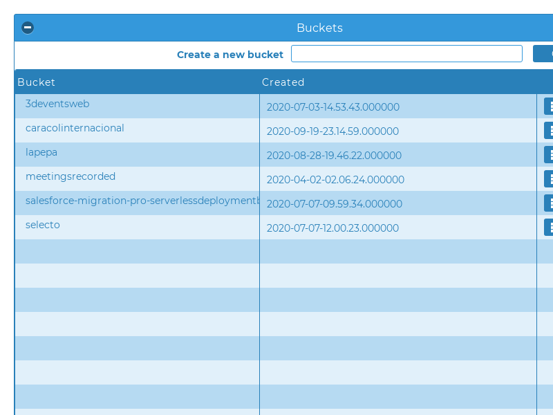The image size is (553, 415).
Task: Click the list icon on the salesforce-migration row
Action: pyautogui.click(x=550, y=203)
